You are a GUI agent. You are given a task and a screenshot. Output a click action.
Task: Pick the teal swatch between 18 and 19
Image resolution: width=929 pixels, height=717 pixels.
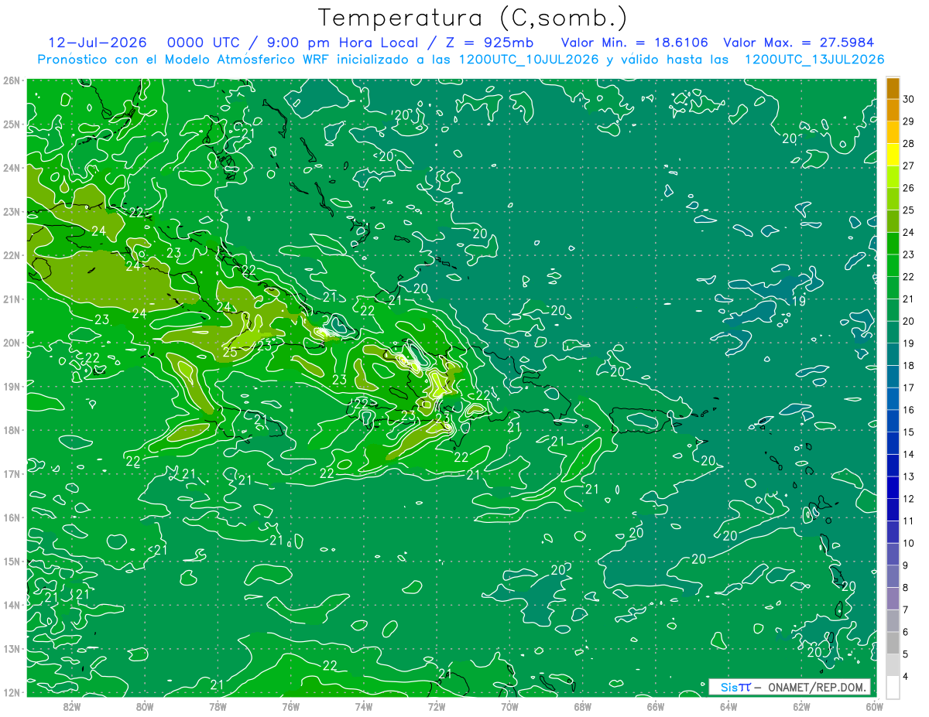(x=893, y=354)
